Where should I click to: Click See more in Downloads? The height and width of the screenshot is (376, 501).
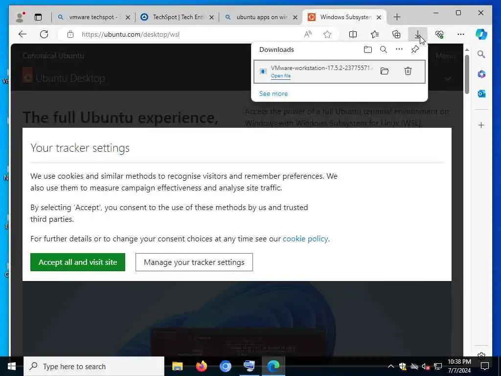[273, 94]
